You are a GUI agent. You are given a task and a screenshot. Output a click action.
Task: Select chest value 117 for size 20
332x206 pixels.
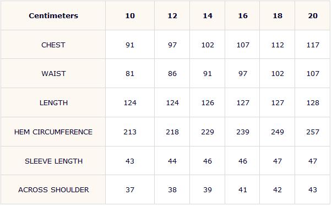click(x=313, y=45)
